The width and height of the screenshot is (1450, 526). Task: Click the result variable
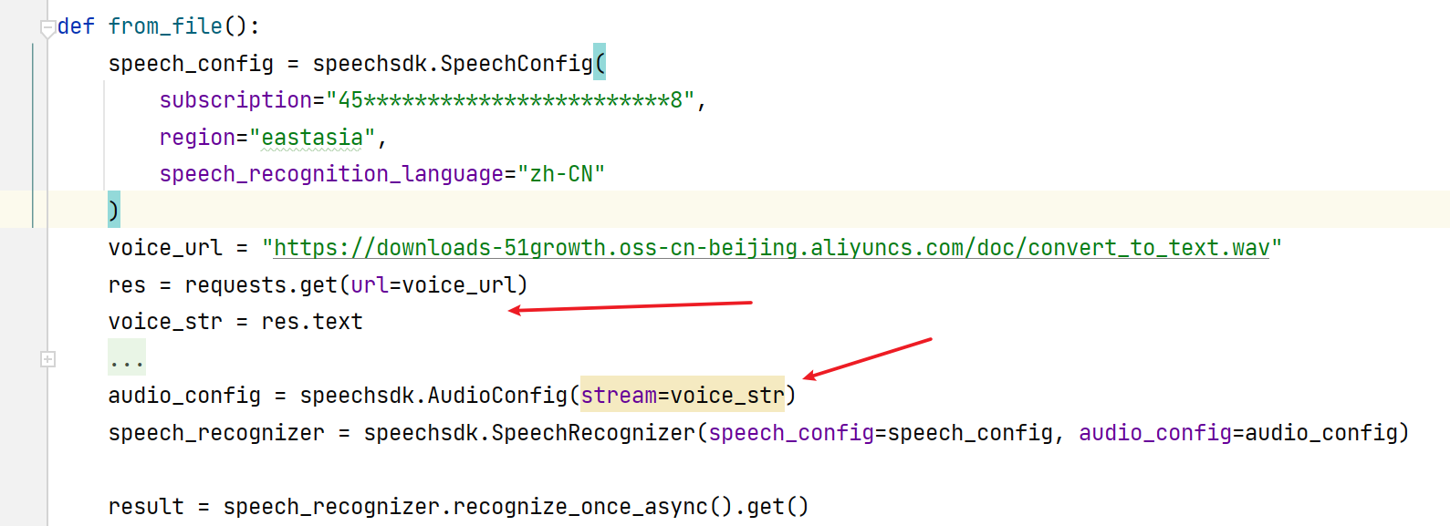146,507
